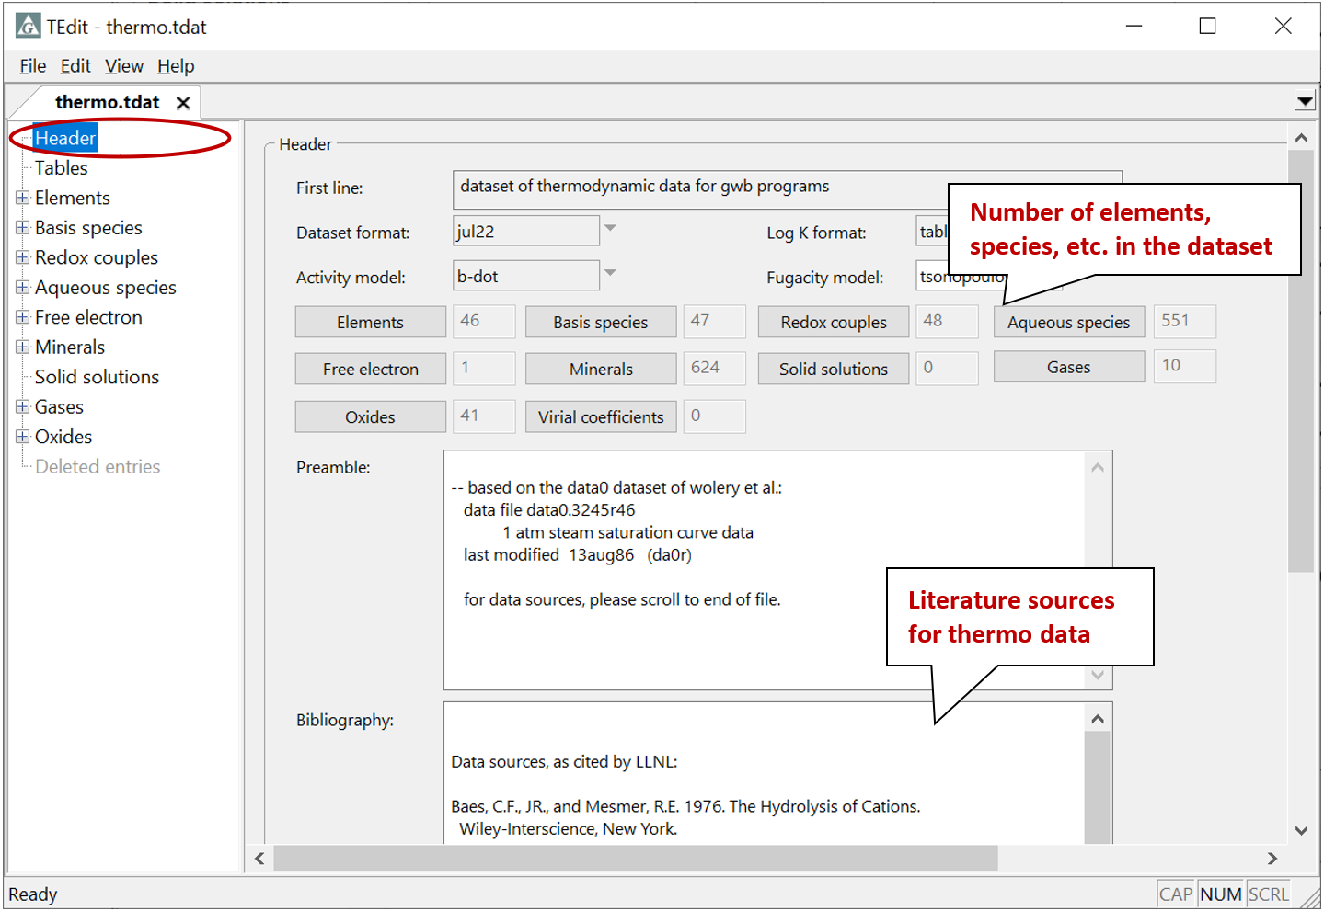Click the Gases button in header

click(x=1068, y=367)
